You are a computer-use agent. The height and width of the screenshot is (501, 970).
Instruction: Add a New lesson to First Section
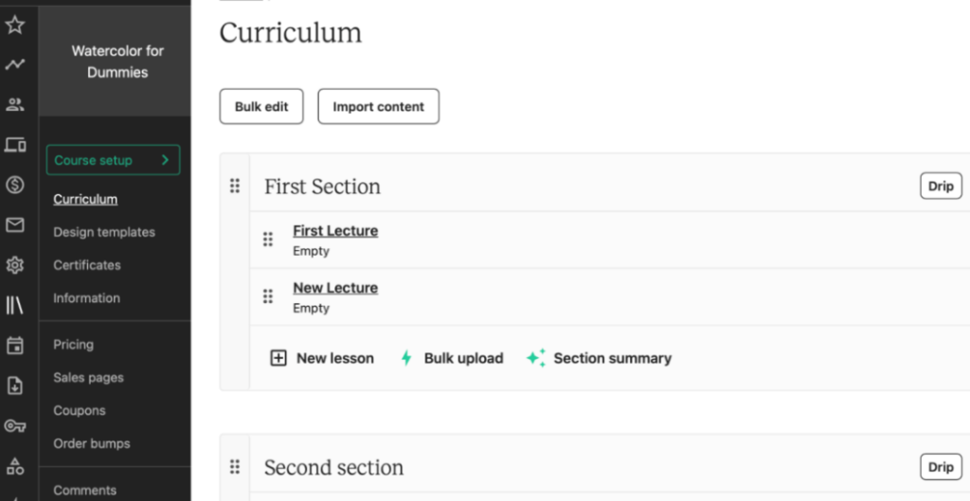(x=322, y=358)
